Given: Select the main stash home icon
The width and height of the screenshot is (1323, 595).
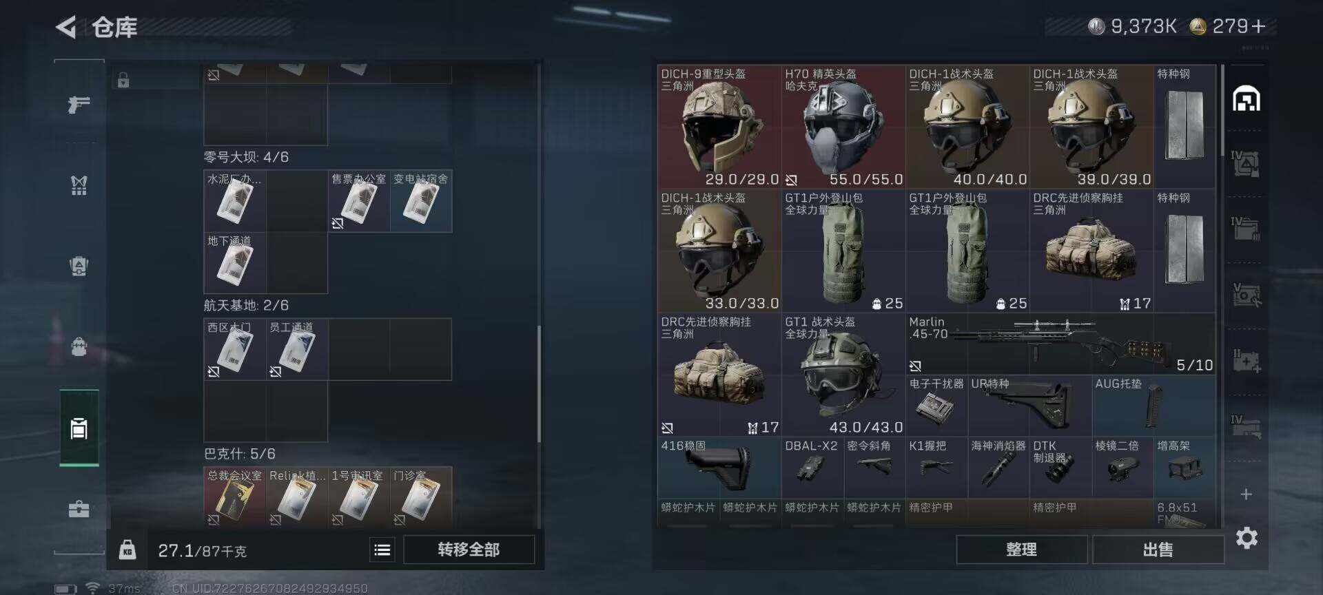Looking at the screenshot, I should tap(1246, 98).
